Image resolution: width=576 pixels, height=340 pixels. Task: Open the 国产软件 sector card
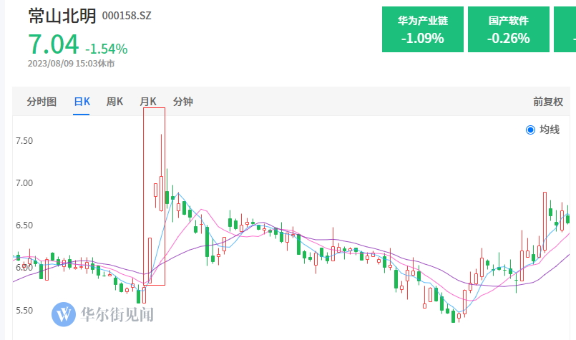tap(509, 29)
